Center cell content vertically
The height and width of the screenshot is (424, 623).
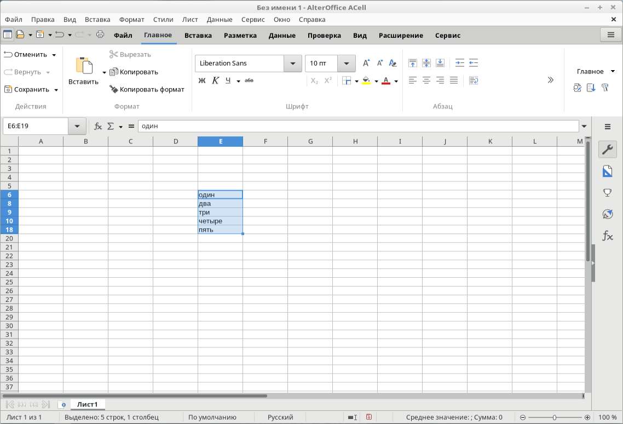coord(426,63)
